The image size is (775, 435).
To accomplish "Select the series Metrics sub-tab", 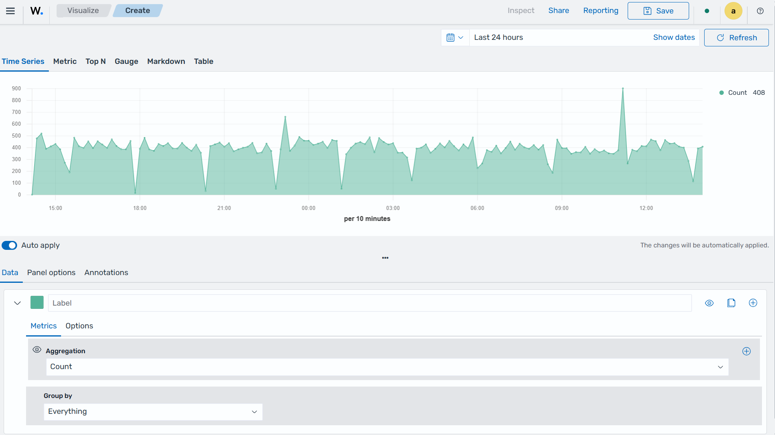I will pos(44,326).
